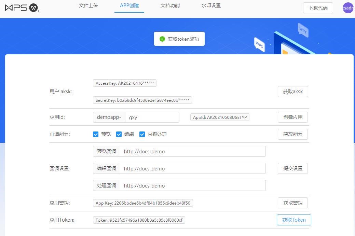Click the green success checkmark icon
Viewport: 355px width, 236px height.
point(162,39)
